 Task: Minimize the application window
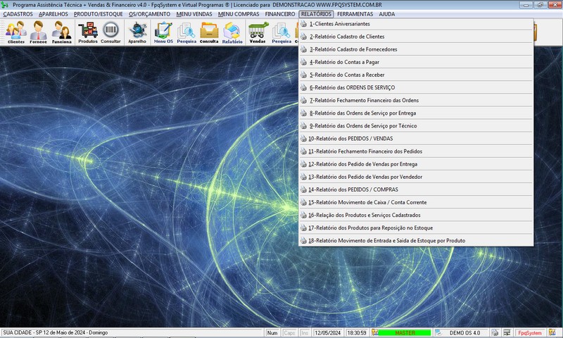point(526,5)
